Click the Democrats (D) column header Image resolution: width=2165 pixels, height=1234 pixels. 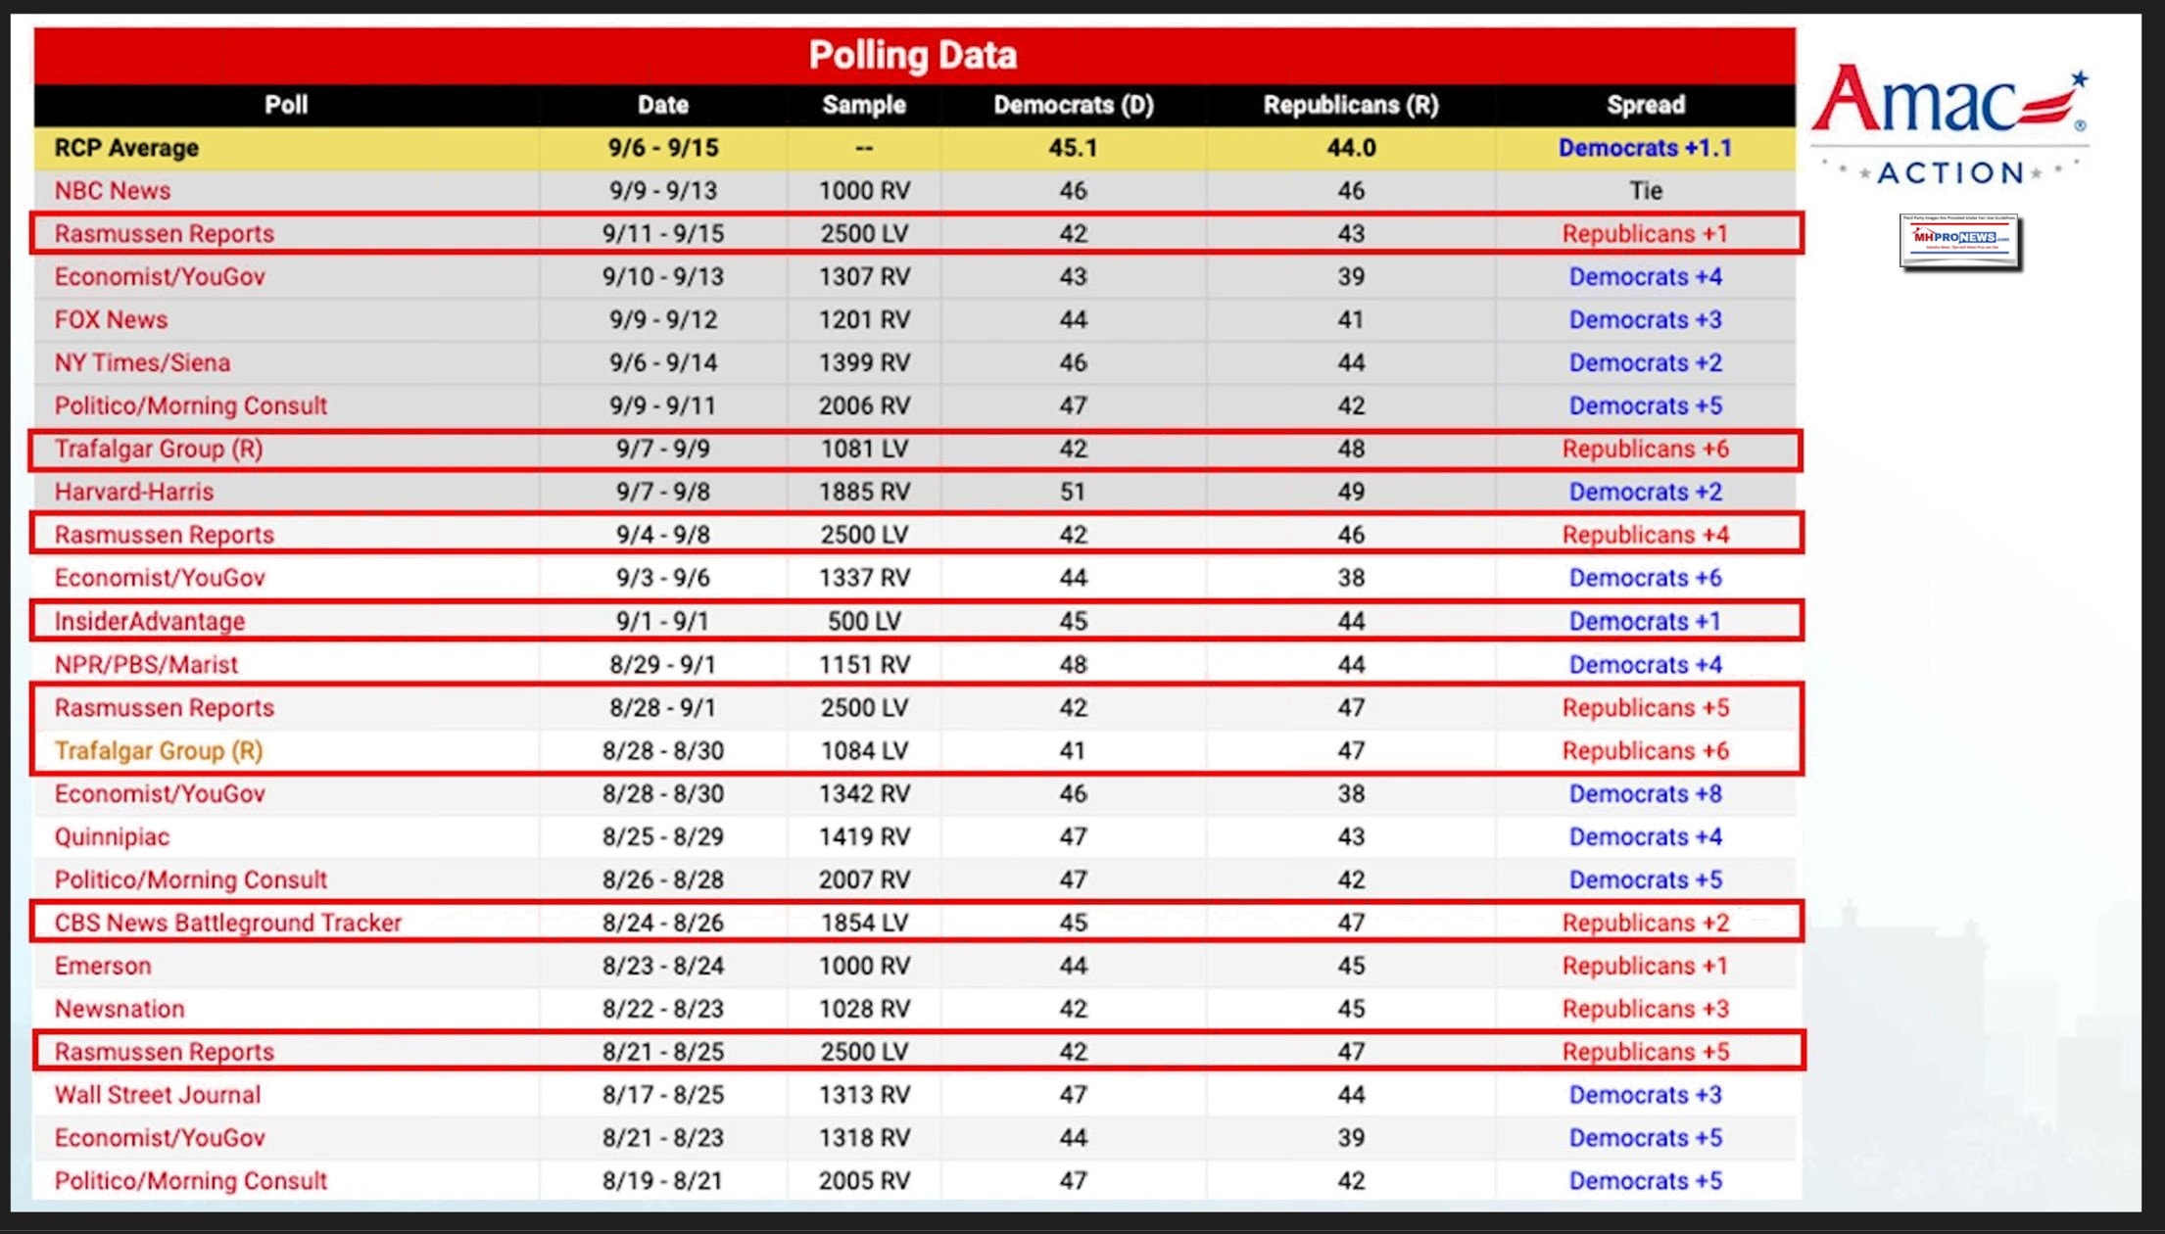[x=1074, y=105]
